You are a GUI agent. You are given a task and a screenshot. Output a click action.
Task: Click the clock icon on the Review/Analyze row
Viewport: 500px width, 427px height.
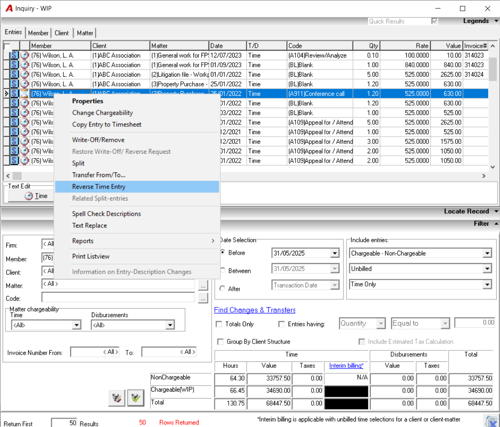25,55
